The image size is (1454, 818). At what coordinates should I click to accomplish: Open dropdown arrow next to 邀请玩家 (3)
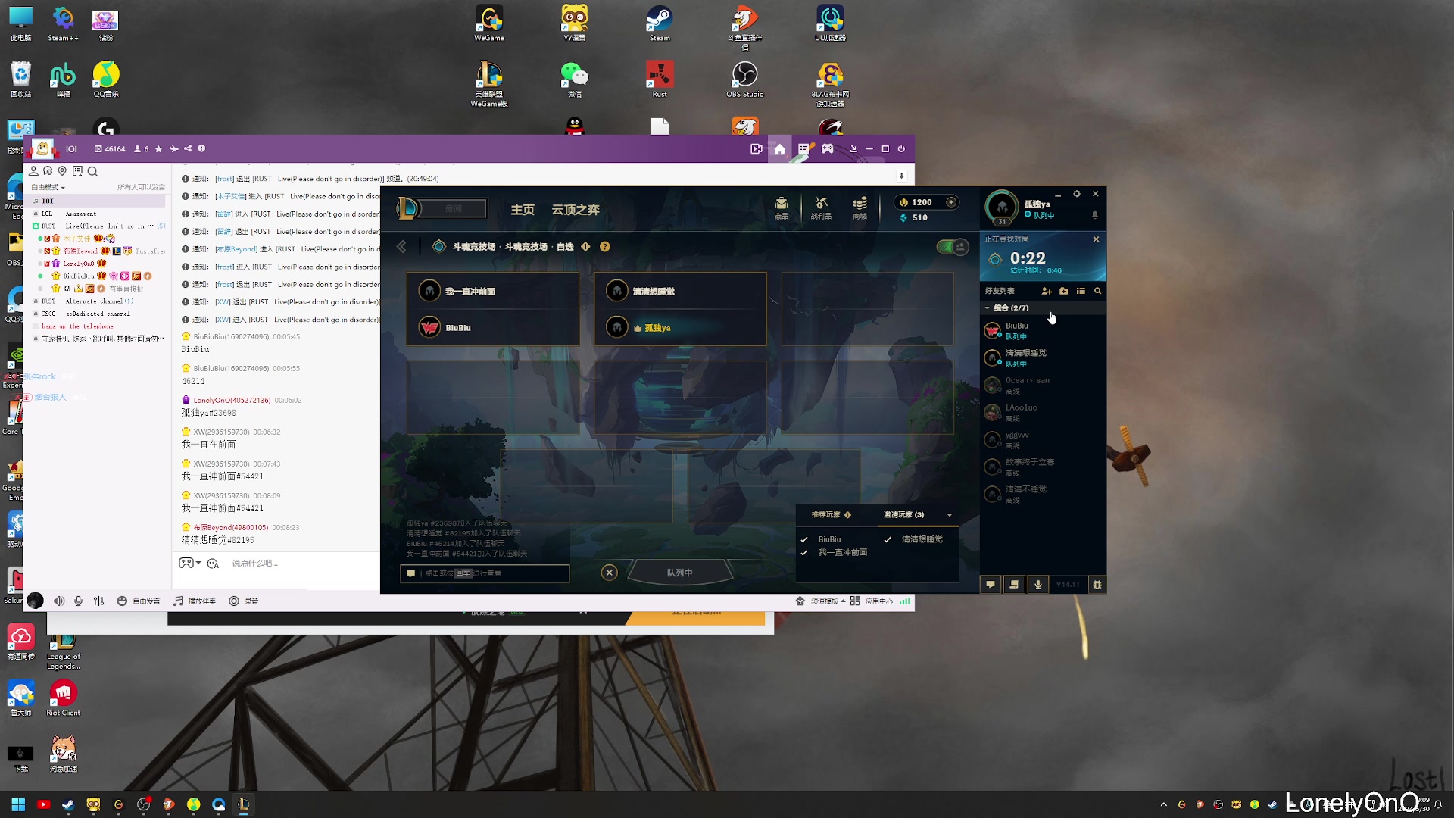tap(950, 515)
